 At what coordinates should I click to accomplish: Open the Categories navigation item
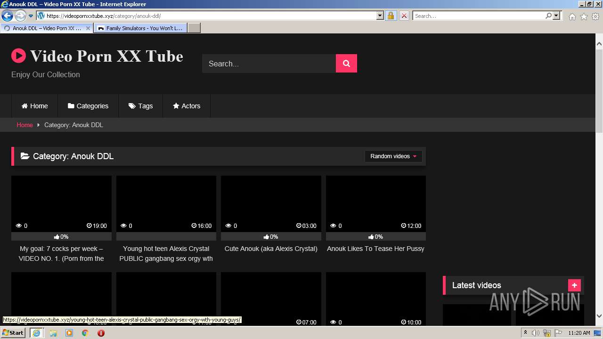click(88, 106)
